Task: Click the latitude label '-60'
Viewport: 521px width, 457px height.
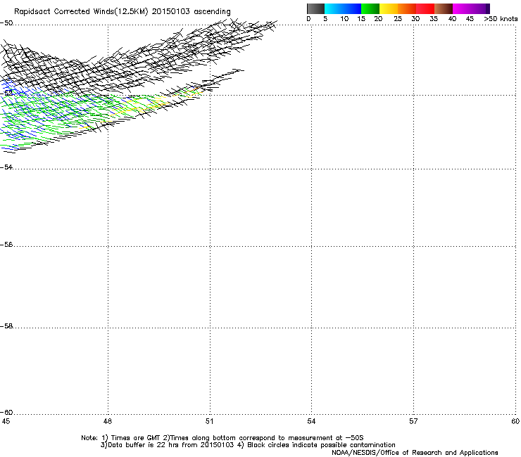Action: 6,413
